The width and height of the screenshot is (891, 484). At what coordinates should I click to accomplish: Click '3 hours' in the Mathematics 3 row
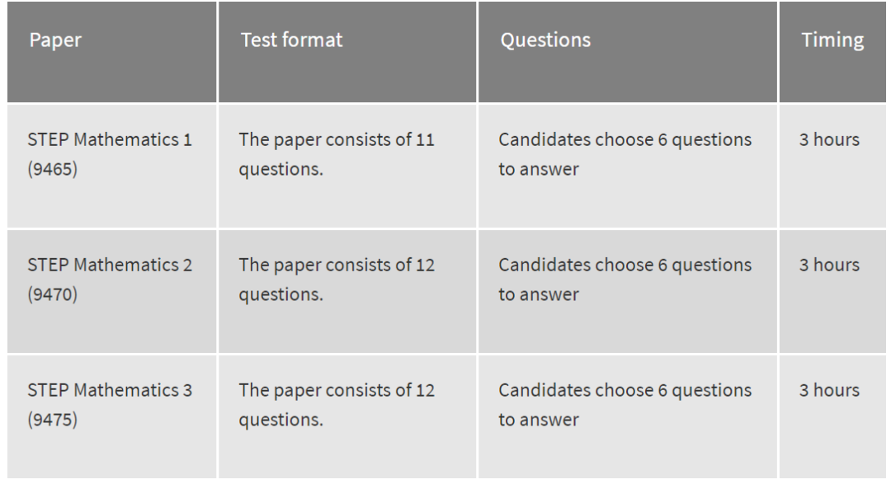[829, 390]
